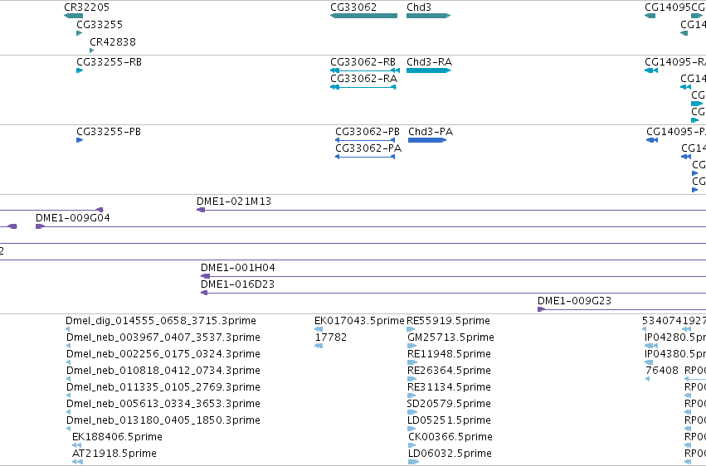Select the LD05251.5prime EST label
Viewport: 706px width, 466px height.
tap(450, 420)
